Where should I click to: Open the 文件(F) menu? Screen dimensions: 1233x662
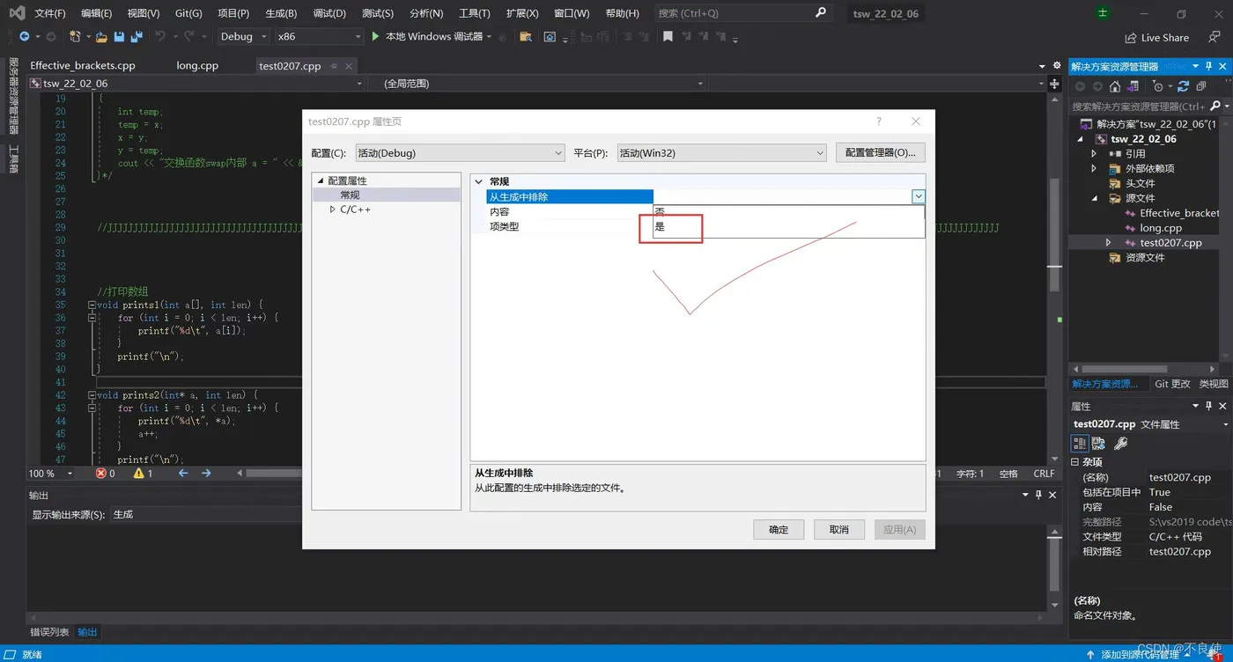(50, 13)
